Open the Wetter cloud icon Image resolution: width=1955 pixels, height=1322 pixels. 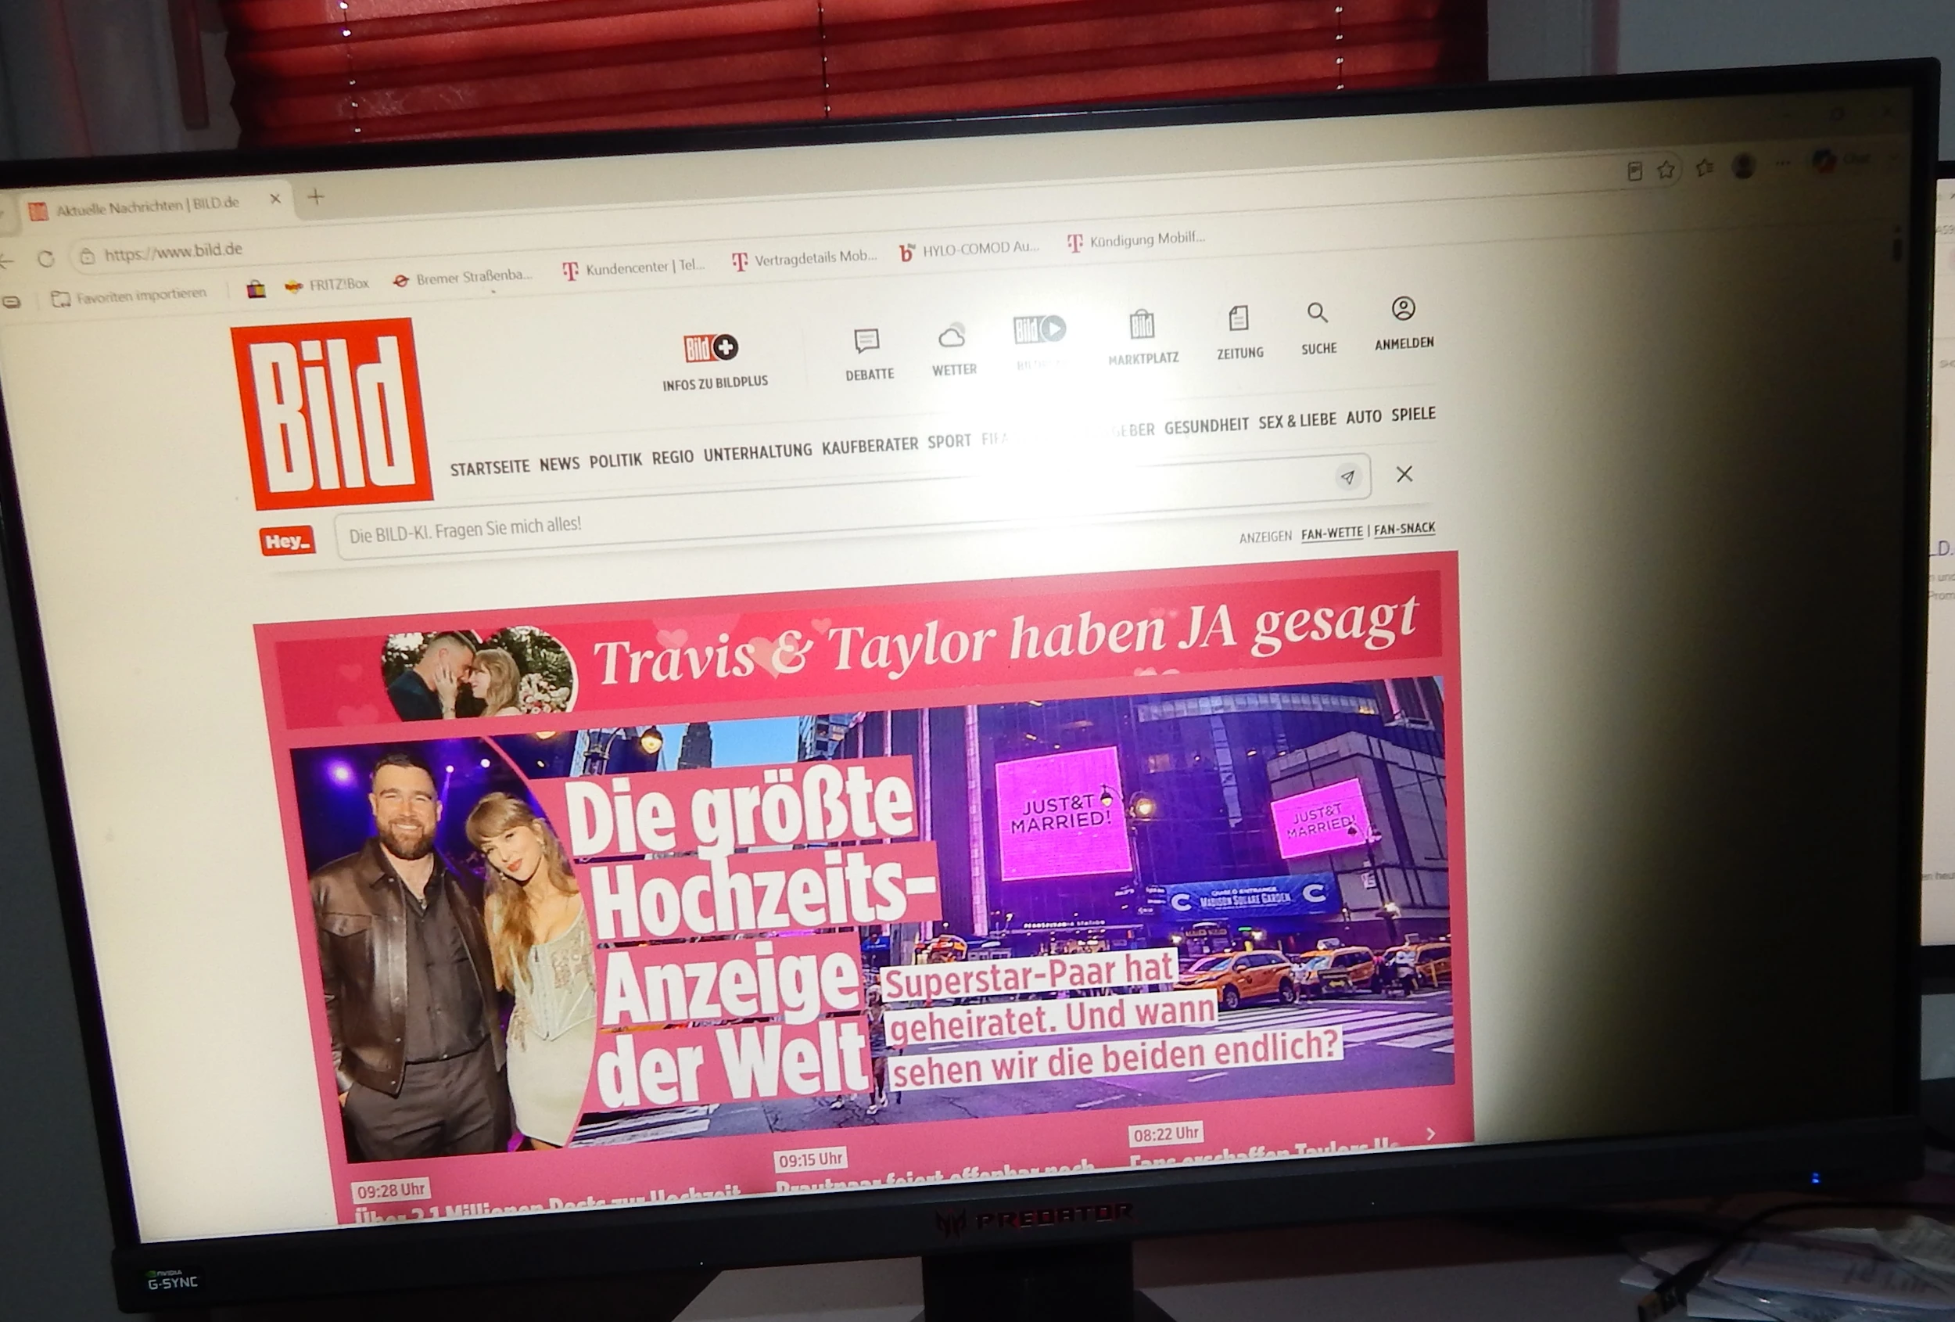click(952, 336)
